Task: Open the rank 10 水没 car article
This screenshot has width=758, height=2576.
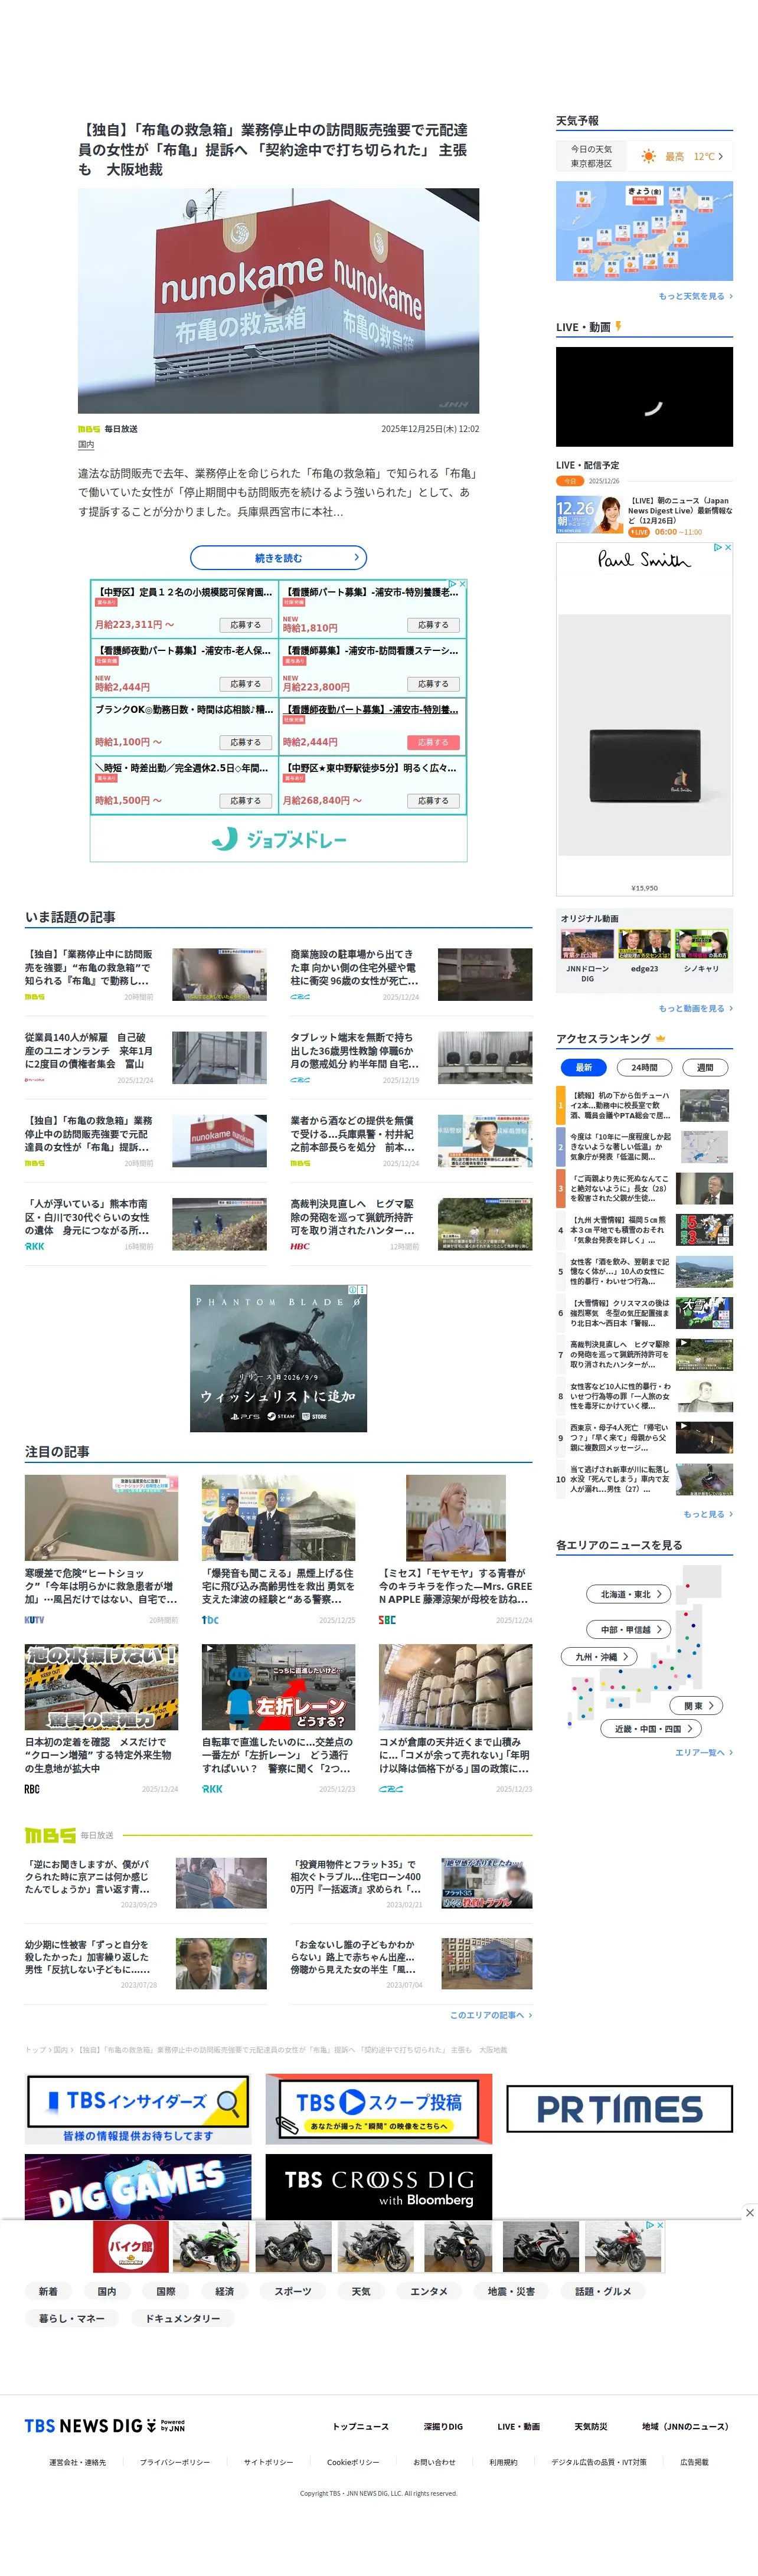Action: [x=644, y=1479]
